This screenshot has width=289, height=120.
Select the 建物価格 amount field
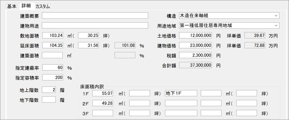(196, 46)
